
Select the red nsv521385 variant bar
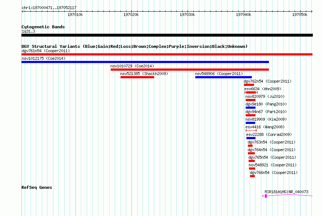(x=137, y=77)
